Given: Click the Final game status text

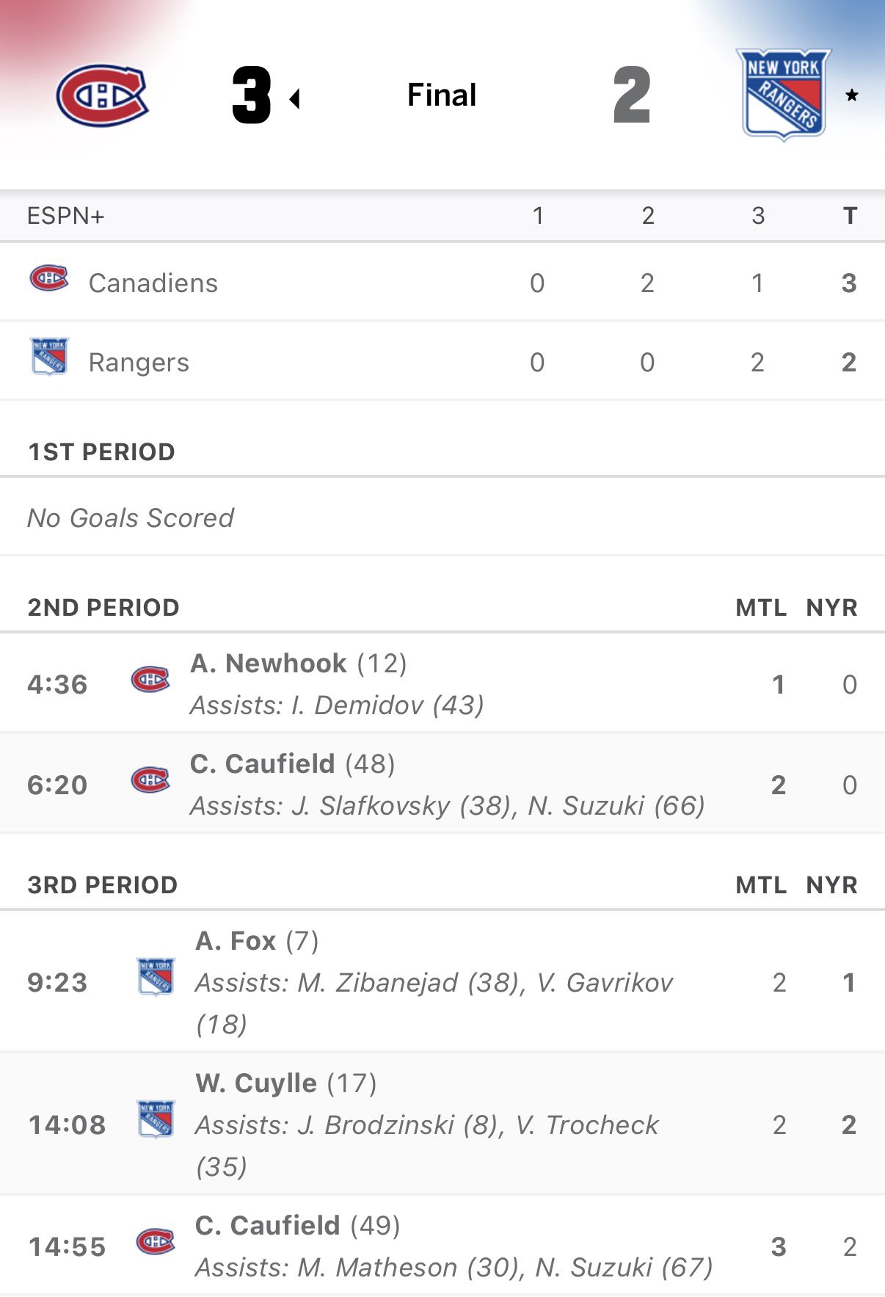Looking at the screenshot, I should (442, 95).
